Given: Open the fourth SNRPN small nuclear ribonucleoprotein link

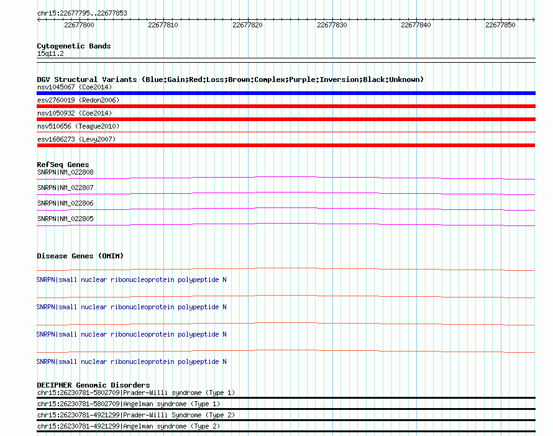Looking at the screenshot, I should [x=132, y=361].
